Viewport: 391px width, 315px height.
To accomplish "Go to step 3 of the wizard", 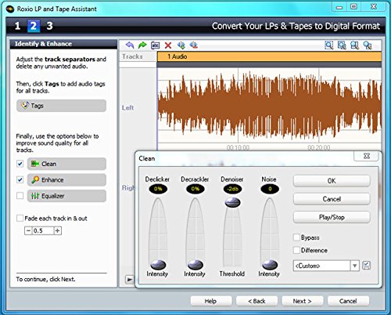I will click(x=49, y=26).
